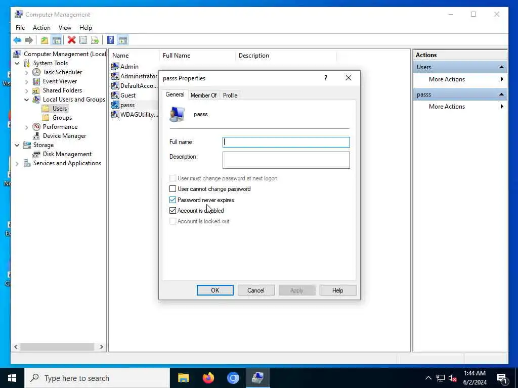Viewport: 518px width, 388px height.
Task: Select the Administrator user icon
Action: pyautogui.click(x=115, y=76)
